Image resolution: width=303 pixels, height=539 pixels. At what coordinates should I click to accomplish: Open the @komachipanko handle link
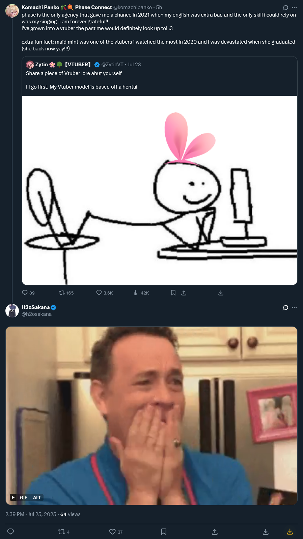[x=133, y=7]
